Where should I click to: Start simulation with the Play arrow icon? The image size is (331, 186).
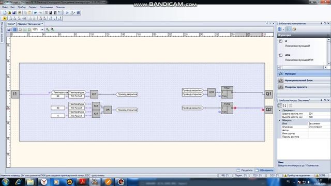(x=67, y=13)
